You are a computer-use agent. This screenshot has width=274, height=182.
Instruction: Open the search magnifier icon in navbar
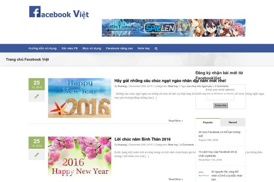(x=156, y=48)
